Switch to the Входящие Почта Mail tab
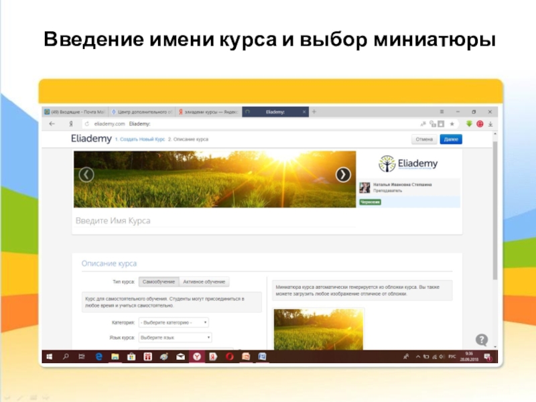The height and width of the screenshot is (402, 536). tap(73, 112)
